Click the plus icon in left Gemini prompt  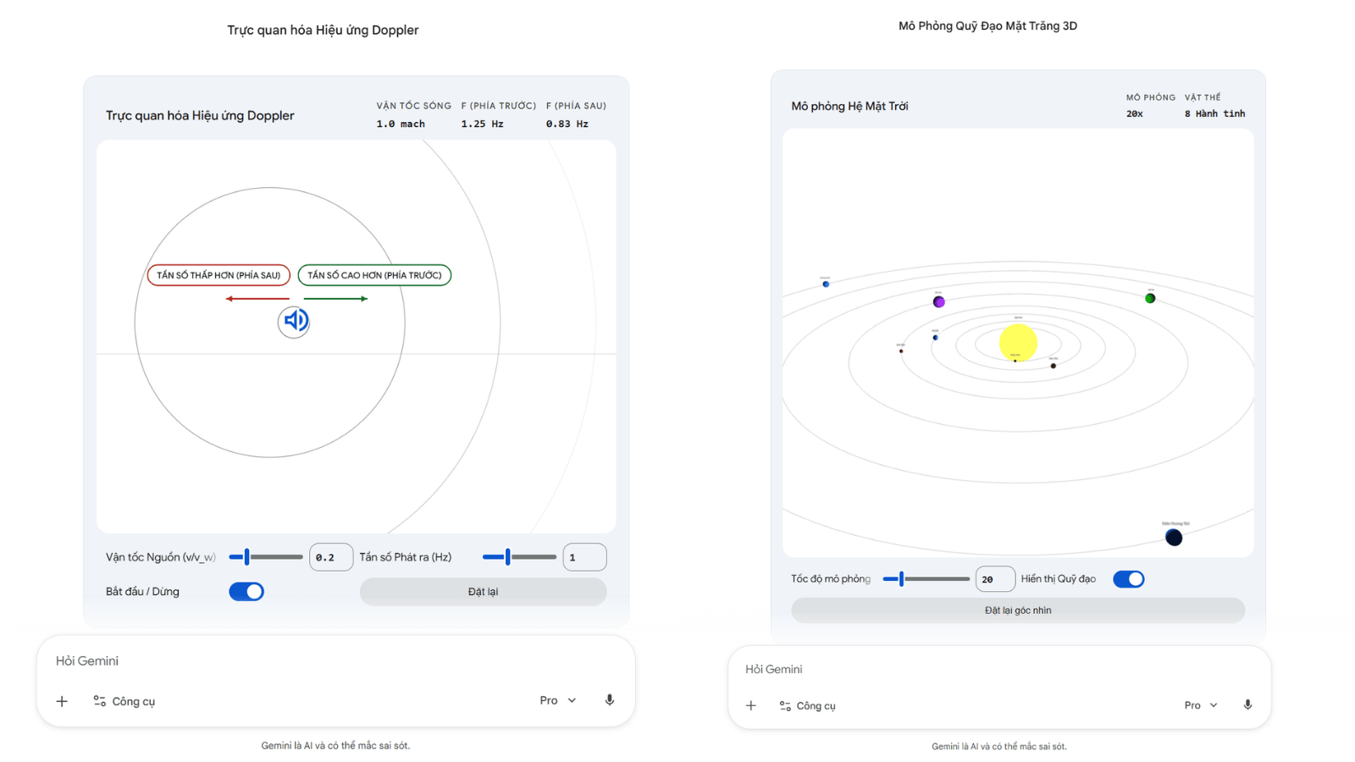[x=62, y=701]
